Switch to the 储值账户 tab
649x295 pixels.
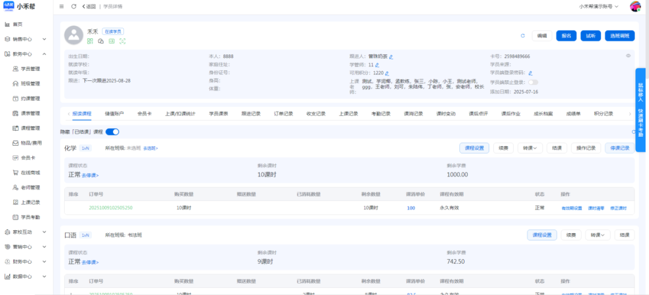click(x=114, y=113)
